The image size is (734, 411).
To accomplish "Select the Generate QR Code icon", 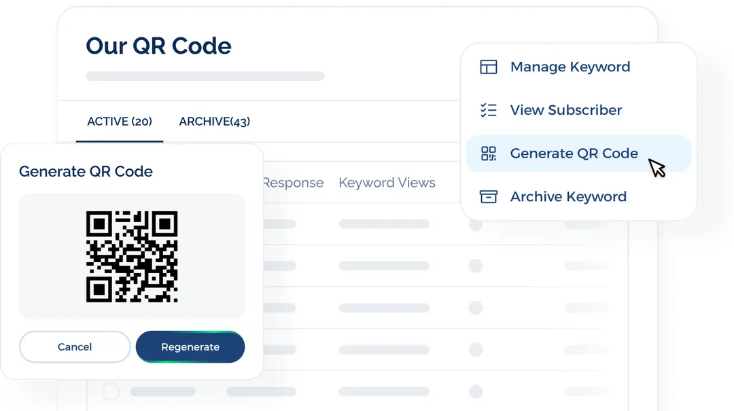I will [488, 154].
